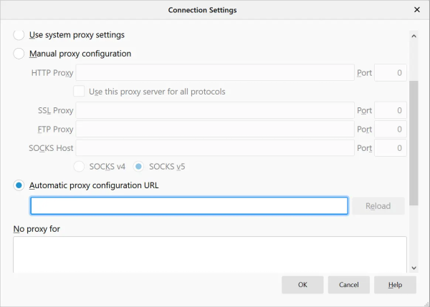The image size is (430, 307).
Task: Click inside the No proxy for text area
Action: 209,254
